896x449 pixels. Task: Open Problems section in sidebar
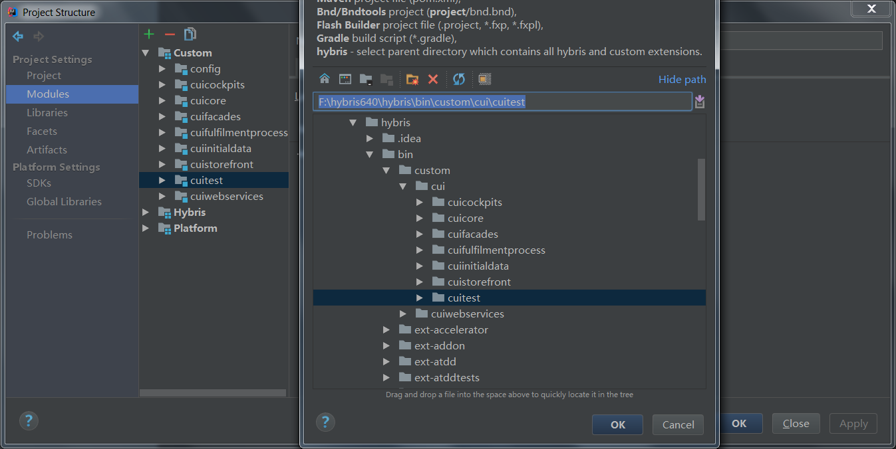coord(49,235)
